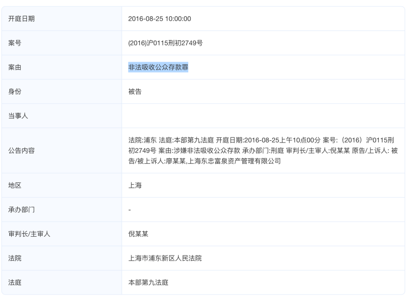Click the date value 2016-08-25 10:00:00
Screen dimensions: 408x300
[159, 19]
